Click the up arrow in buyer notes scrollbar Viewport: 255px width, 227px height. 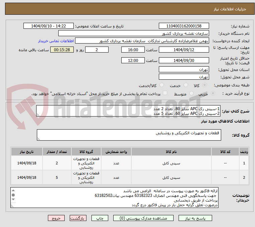coord(13,190)
